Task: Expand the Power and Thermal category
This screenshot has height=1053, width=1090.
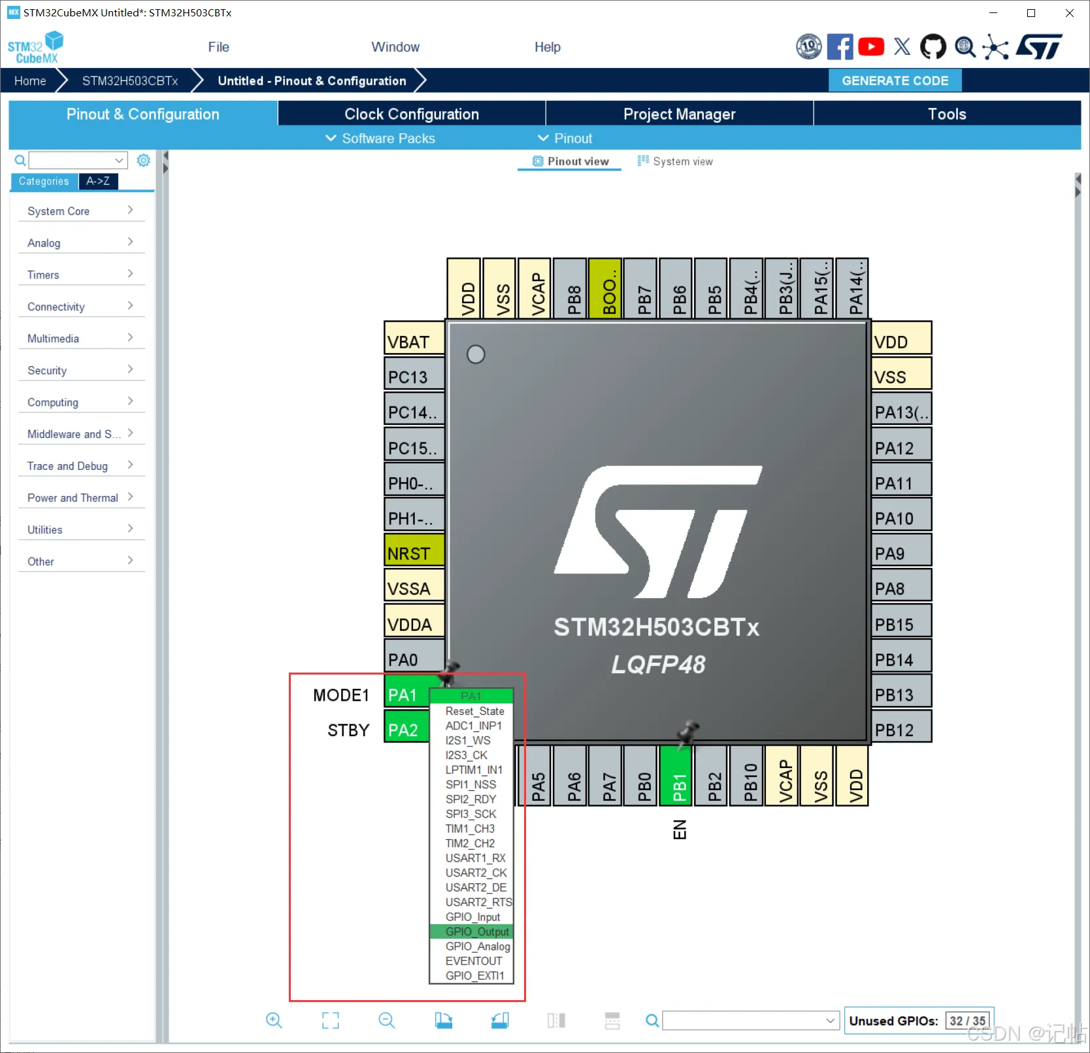Action: [x=81, y=497]
